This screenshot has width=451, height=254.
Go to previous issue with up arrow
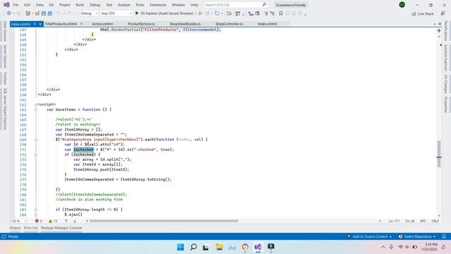tap(66, 221)
